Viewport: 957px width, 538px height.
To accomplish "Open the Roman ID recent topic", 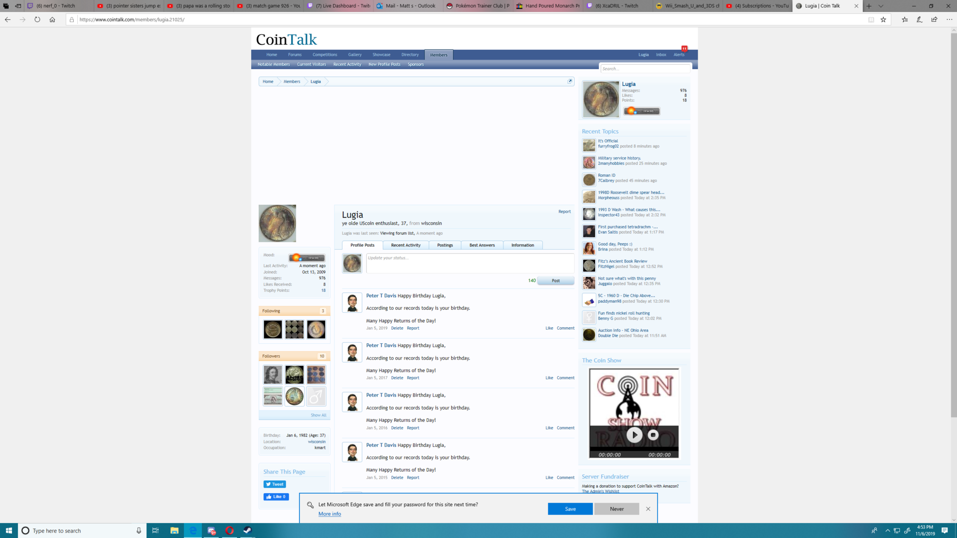I will pyautogui.click(x=607, y=175).
